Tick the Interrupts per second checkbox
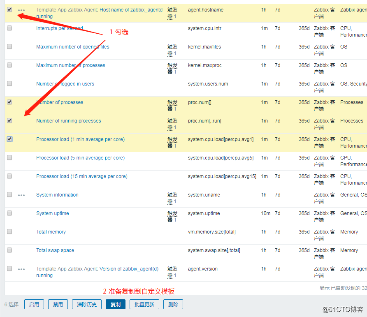367x317 pixels. tap(9, 28)
